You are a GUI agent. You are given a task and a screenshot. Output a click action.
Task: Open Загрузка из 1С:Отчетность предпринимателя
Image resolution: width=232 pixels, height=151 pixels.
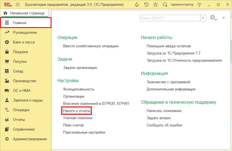tap(184, 61)
